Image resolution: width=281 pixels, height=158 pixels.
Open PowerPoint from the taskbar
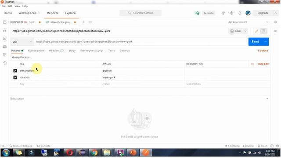tap(133, 153)
